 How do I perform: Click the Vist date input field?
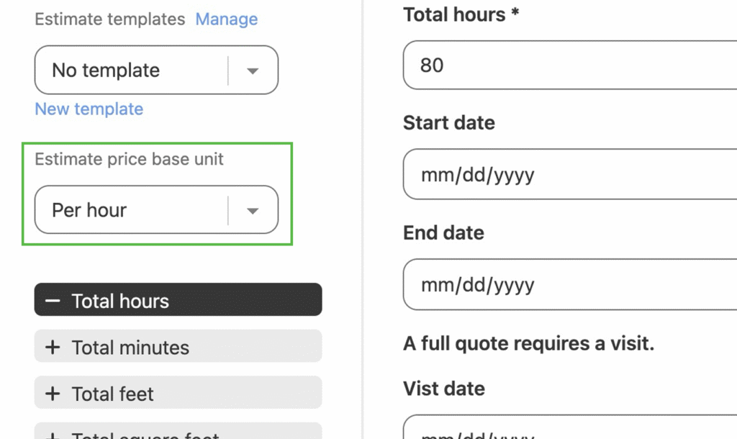569,429
